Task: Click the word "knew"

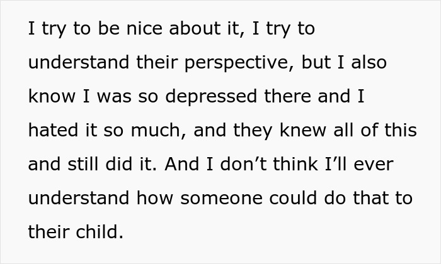Action: click(x=297, y=131)
